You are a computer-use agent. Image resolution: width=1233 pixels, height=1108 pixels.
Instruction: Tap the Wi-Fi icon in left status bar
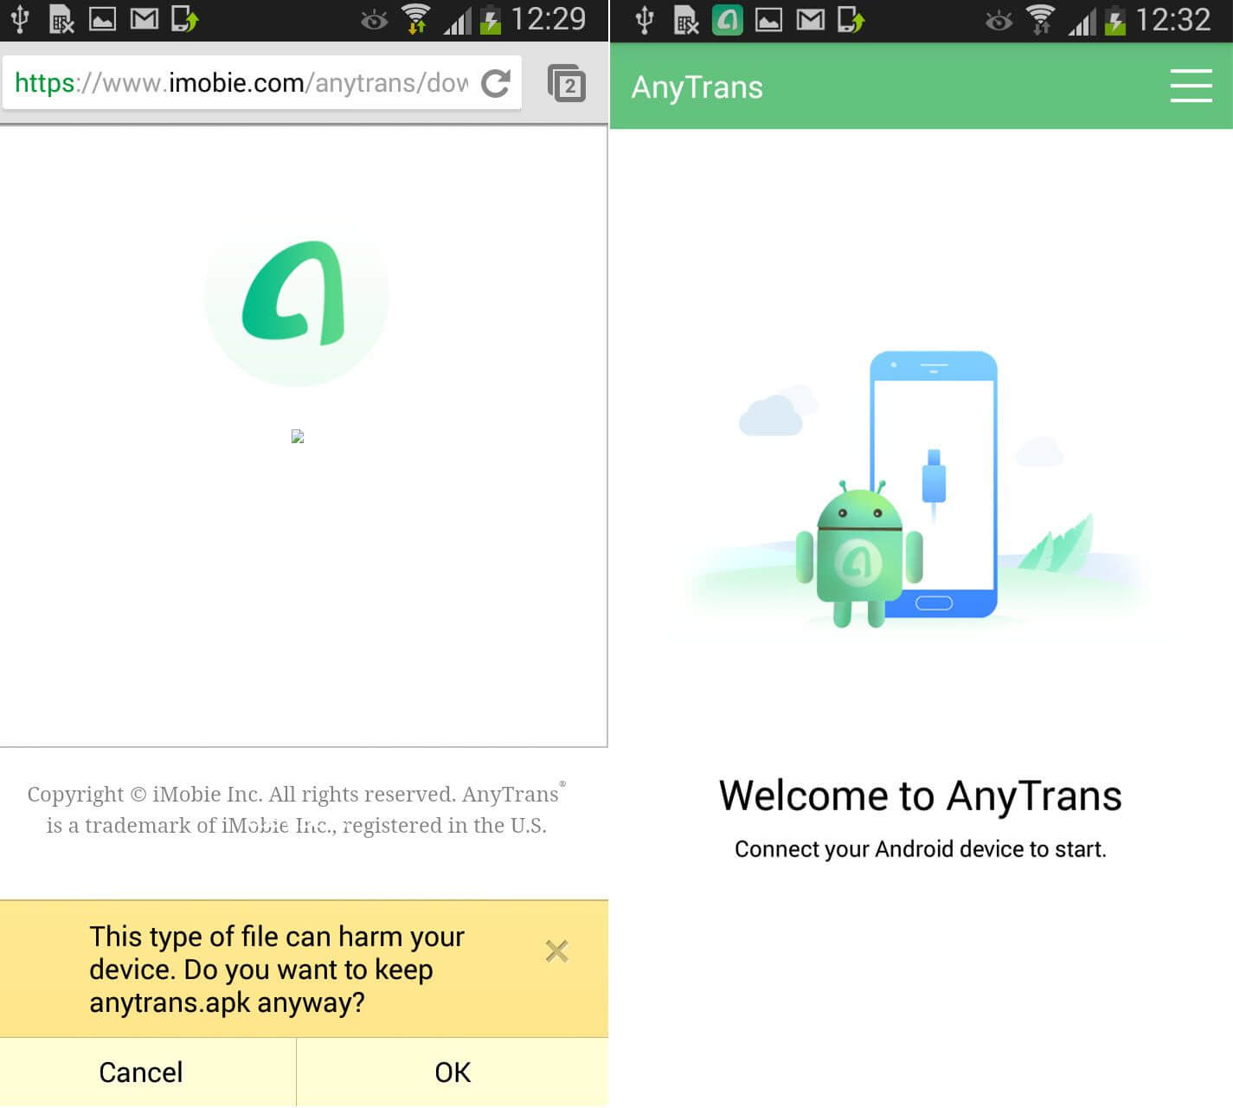coord(416,19)
